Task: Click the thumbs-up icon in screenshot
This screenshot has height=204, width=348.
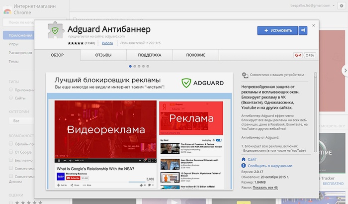Action: tap(141, 185)
